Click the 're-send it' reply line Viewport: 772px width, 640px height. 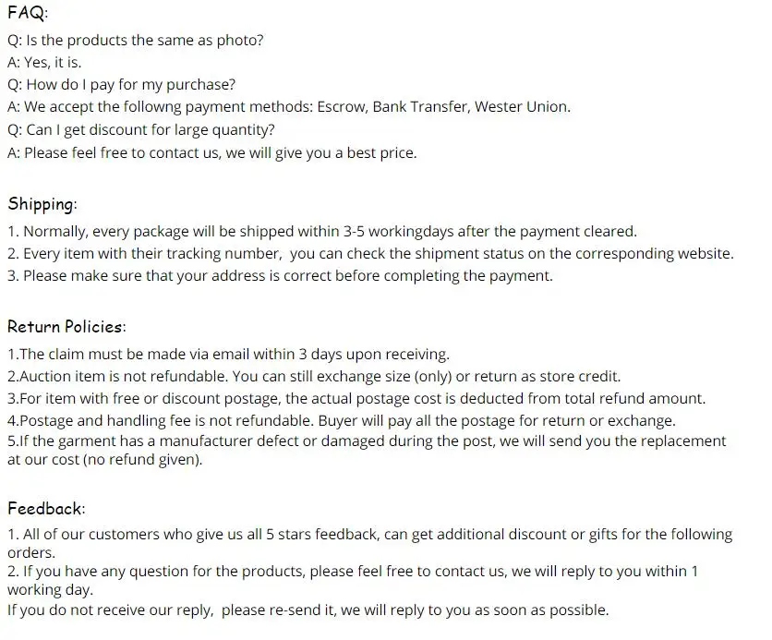tap(308, 610)
